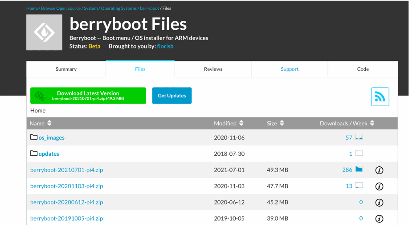Open the Code tab
Screen dimensions: 409x225
click(363, 69)
